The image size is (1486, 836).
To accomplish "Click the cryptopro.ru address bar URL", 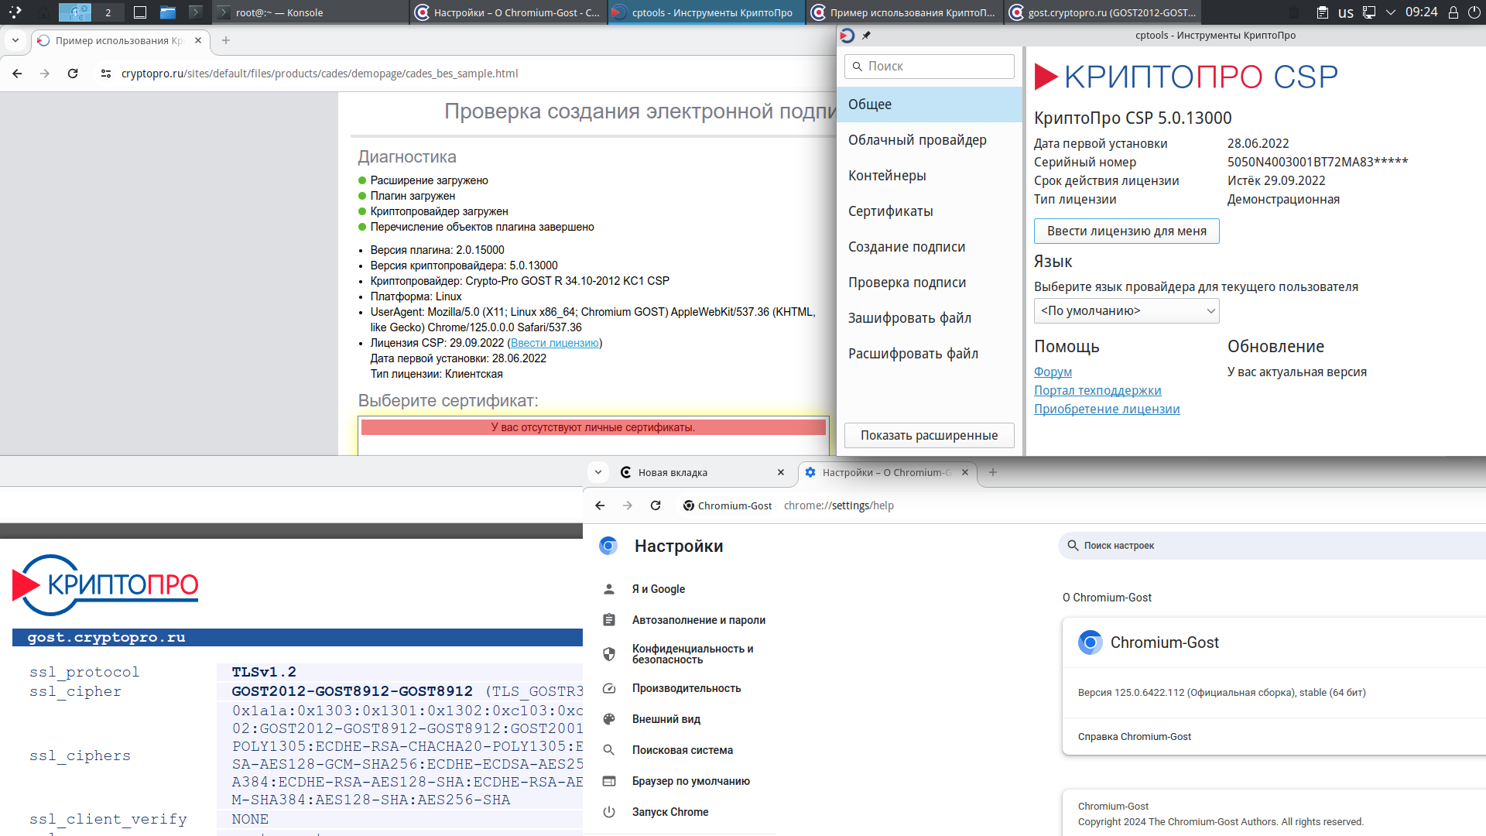I will click(x=320, y=74).
